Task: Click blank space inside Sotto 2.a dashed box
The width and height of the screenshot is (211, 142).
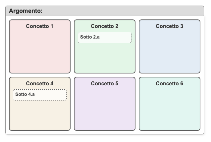Action: coord(116,37)
